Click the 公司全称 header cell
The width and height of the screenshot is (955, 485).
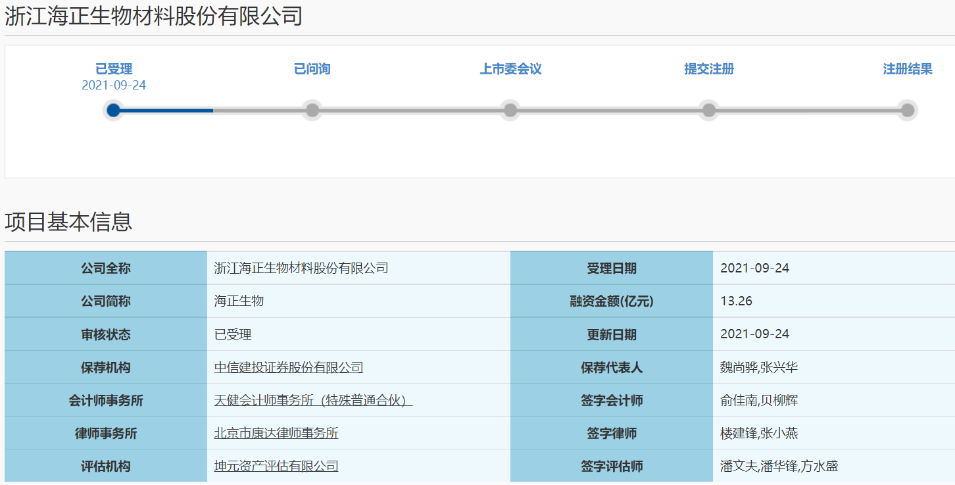click(106, 268)
